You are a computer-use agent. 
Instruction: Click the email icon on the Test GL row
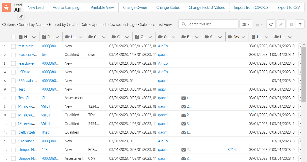183,98
